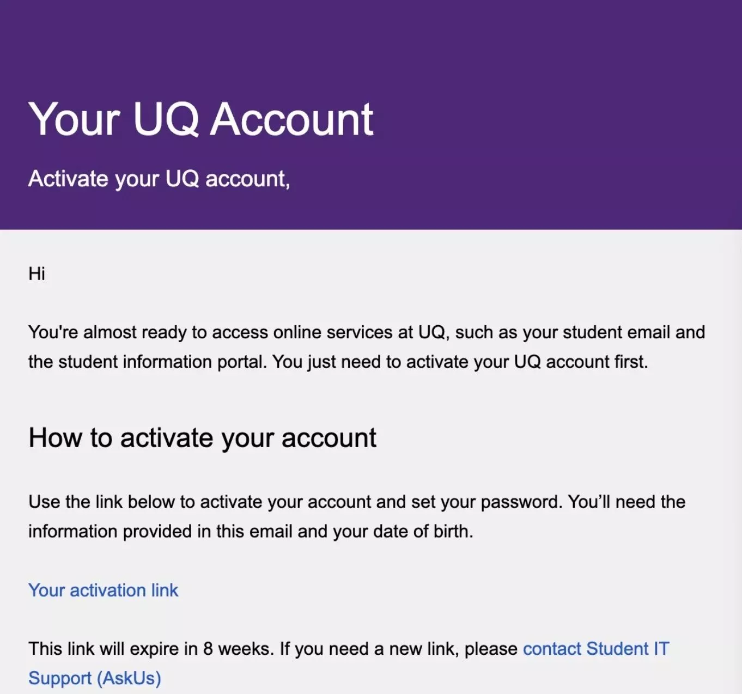This screenshot has height=694, width=742.
Task: Click the word 'please' before the contact link
Action: coord(491,649)
